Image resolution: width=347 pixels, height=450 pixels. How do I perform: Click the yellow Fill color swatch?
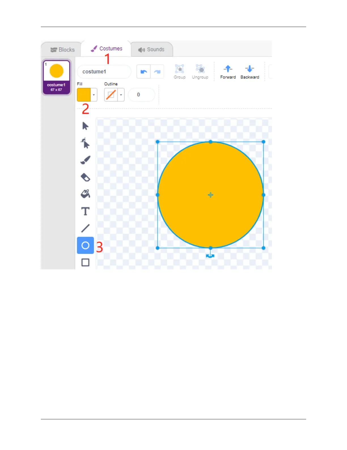84,95
